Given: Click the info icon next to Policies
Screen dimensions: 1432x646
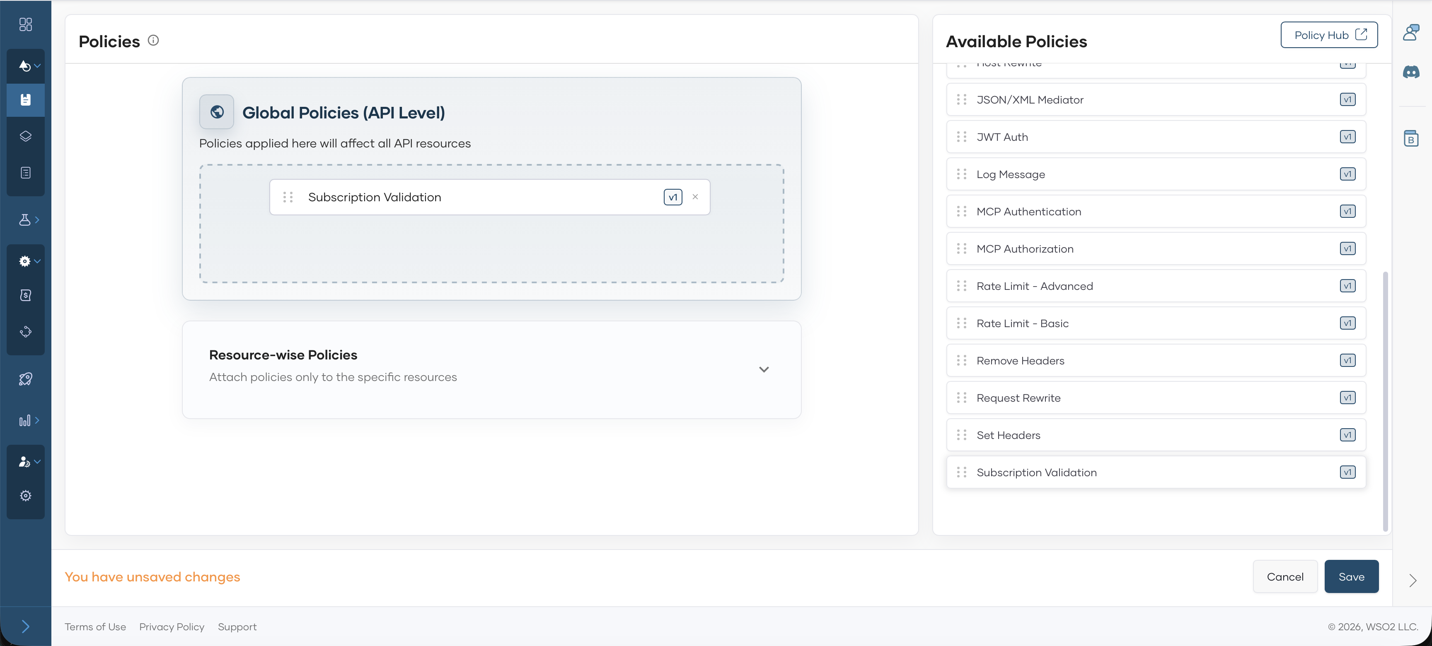Looking at the screenshot, I should [153, 41].
